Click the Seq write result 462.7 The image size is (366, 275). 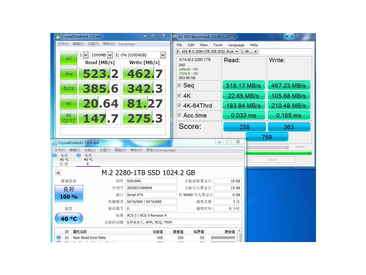[x=144, y=73]
